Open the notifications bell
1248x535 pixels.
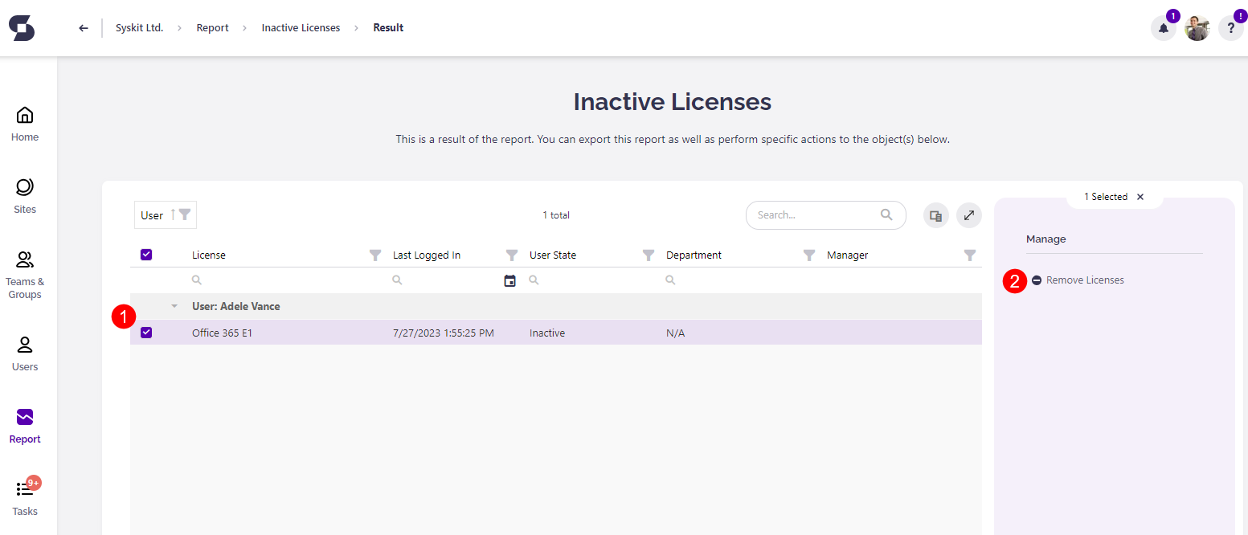[1163, 28]
